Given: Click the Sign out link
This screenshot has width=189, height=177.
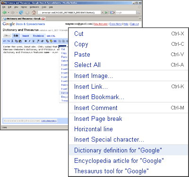Looking at the screenshot, I should click(x=134, y=24).
